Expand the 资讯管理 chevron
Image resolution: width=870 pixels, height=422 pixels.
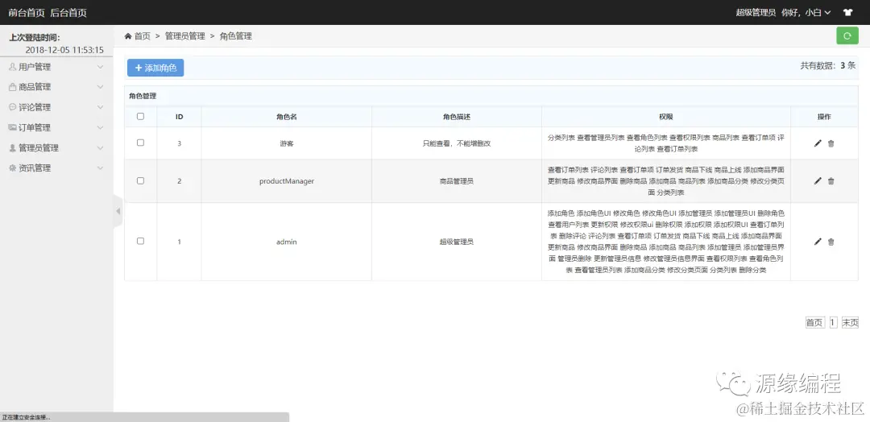point(101,168)
